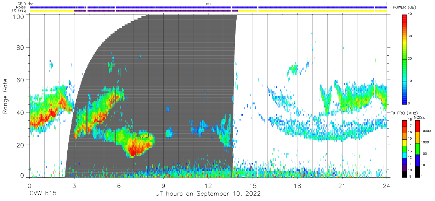Click the yellow TX Freq strip along the top
Viewport: 435px width, 201px height.
click(x=209, y=11)
